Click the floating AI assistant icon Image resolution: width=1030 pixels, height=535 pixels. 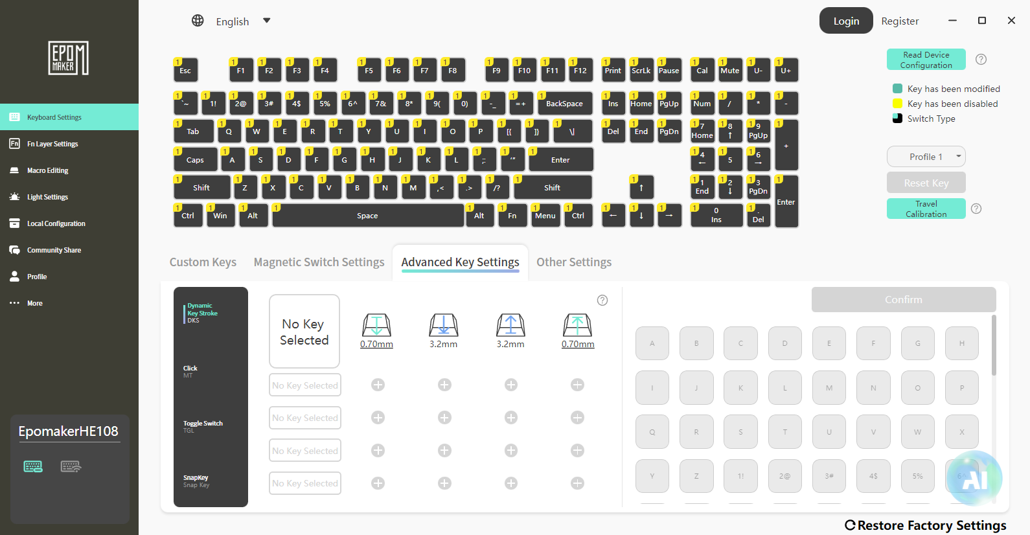tap(974, 479)
